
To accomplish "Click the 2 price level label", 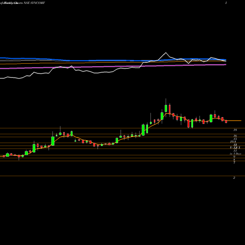I will (234, 178).
